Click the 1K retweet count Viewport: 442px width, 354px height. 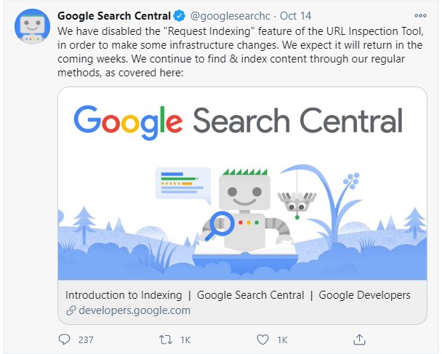point(185,340)
